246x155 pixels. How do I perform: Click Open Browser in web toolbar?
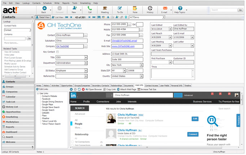pos(94,90)
